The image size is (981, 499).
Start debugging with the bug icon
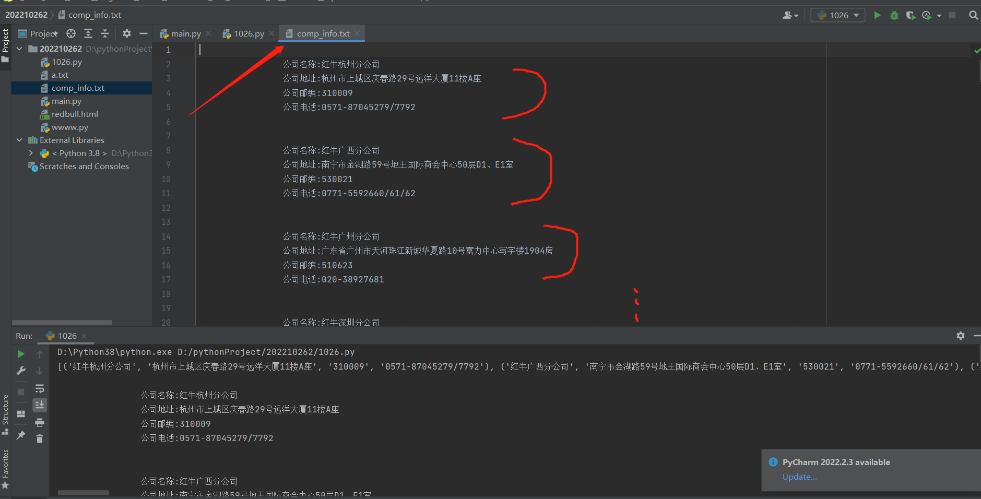894,15
